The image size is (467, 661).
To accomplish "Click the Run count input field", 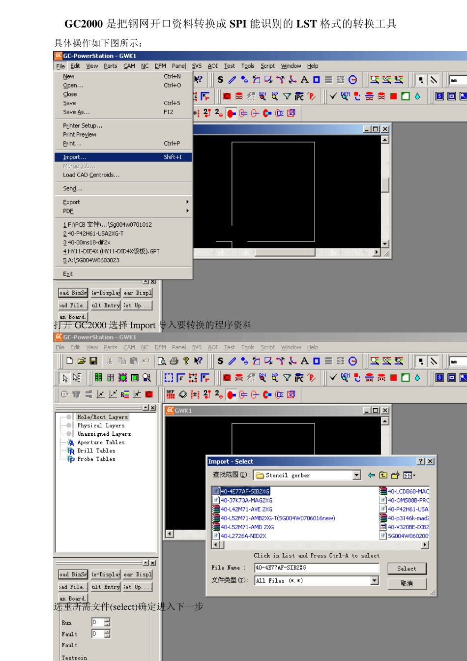I will pyautogui.click(x=98, y=622).
